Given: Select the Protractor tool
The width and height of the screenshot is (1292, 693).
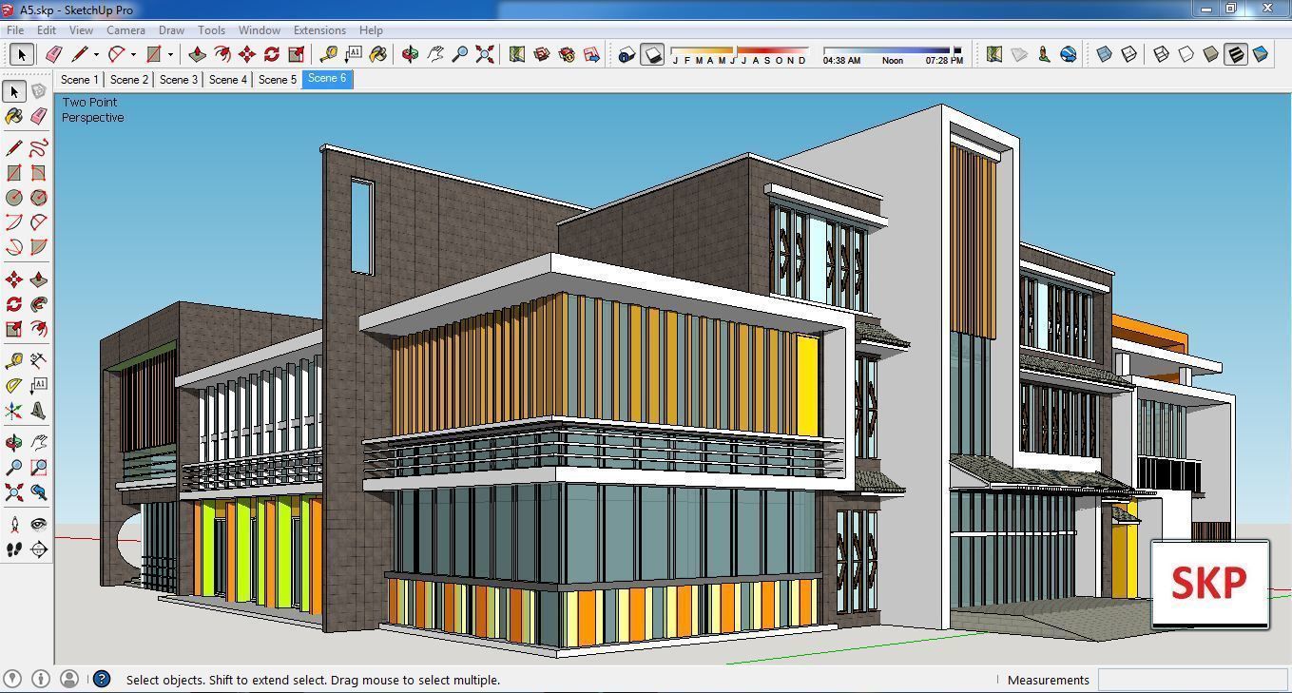Looking at the screenshot, I should [x=13, y=386].
